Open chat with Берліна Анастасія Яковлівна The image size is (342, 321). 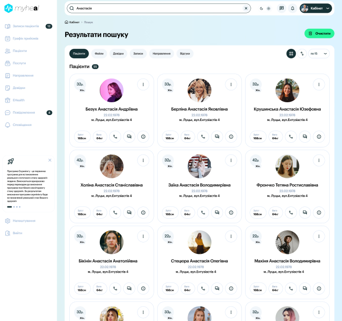pyautogui.click(x=216, y=137)
